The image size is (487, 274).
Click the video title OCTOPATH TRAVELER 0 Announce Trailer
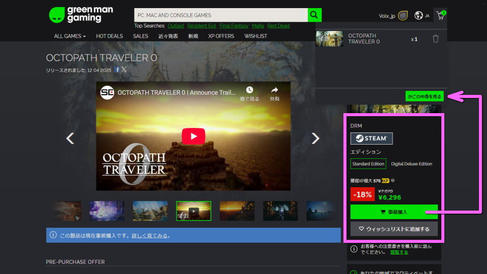click(177, 92)
